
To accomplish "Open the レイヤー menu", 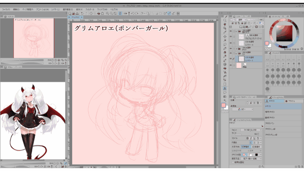I will 56,9.
